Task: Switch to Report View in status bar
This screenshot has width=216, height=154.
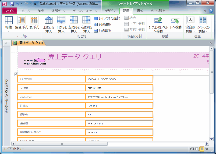Action: (x=192, y=149)
